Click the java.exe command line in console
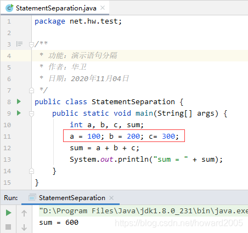 click(143, 211)
